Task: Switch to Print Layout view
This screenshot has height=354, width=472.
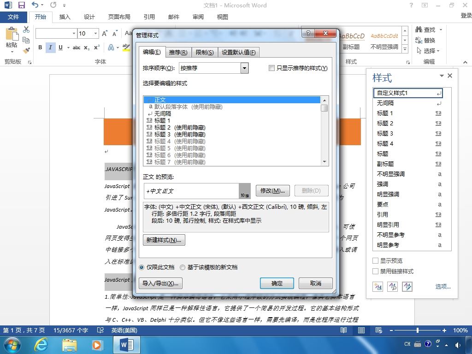Action: 361,330
